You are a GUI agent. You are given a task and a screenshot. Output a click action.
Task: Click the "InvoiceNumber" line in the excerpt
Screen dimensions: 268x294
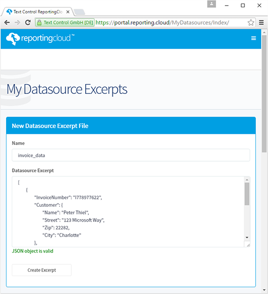68,198
